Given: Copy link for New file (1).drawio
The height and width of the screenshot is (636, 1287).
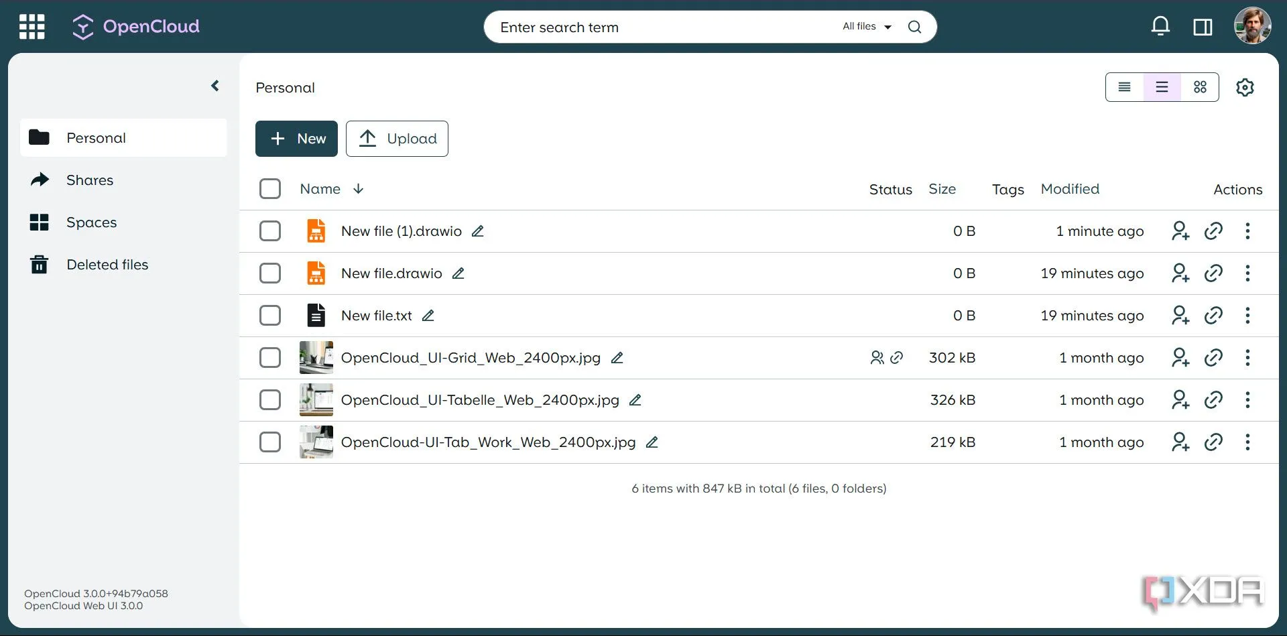Looking at the screenshot, I should [1213, 231].
